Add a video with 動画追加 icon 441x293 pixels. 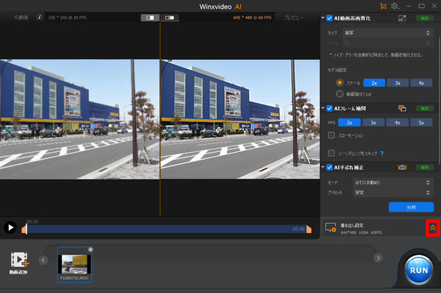(x=20, y=263)
